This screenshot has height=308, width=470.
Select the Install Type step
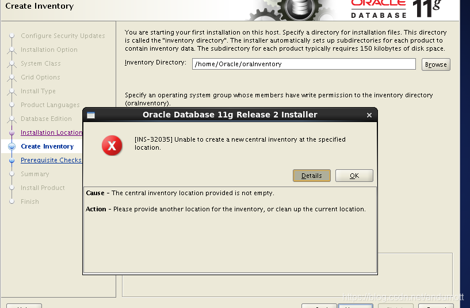[38, 91]
